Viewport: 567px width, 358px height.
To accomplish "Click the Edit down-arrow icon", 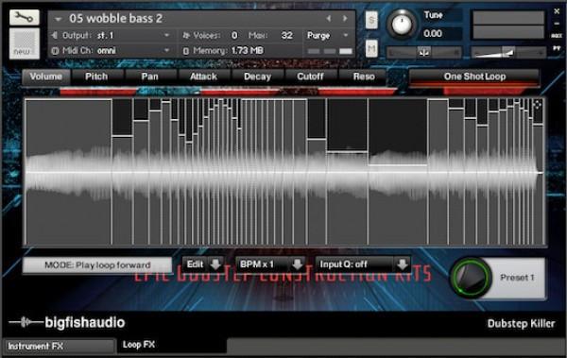I will 215,264.
